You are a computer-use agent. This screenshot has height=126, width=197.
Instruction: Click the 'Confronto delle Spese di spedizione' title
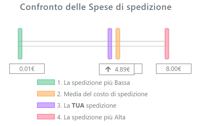(96, 7)
